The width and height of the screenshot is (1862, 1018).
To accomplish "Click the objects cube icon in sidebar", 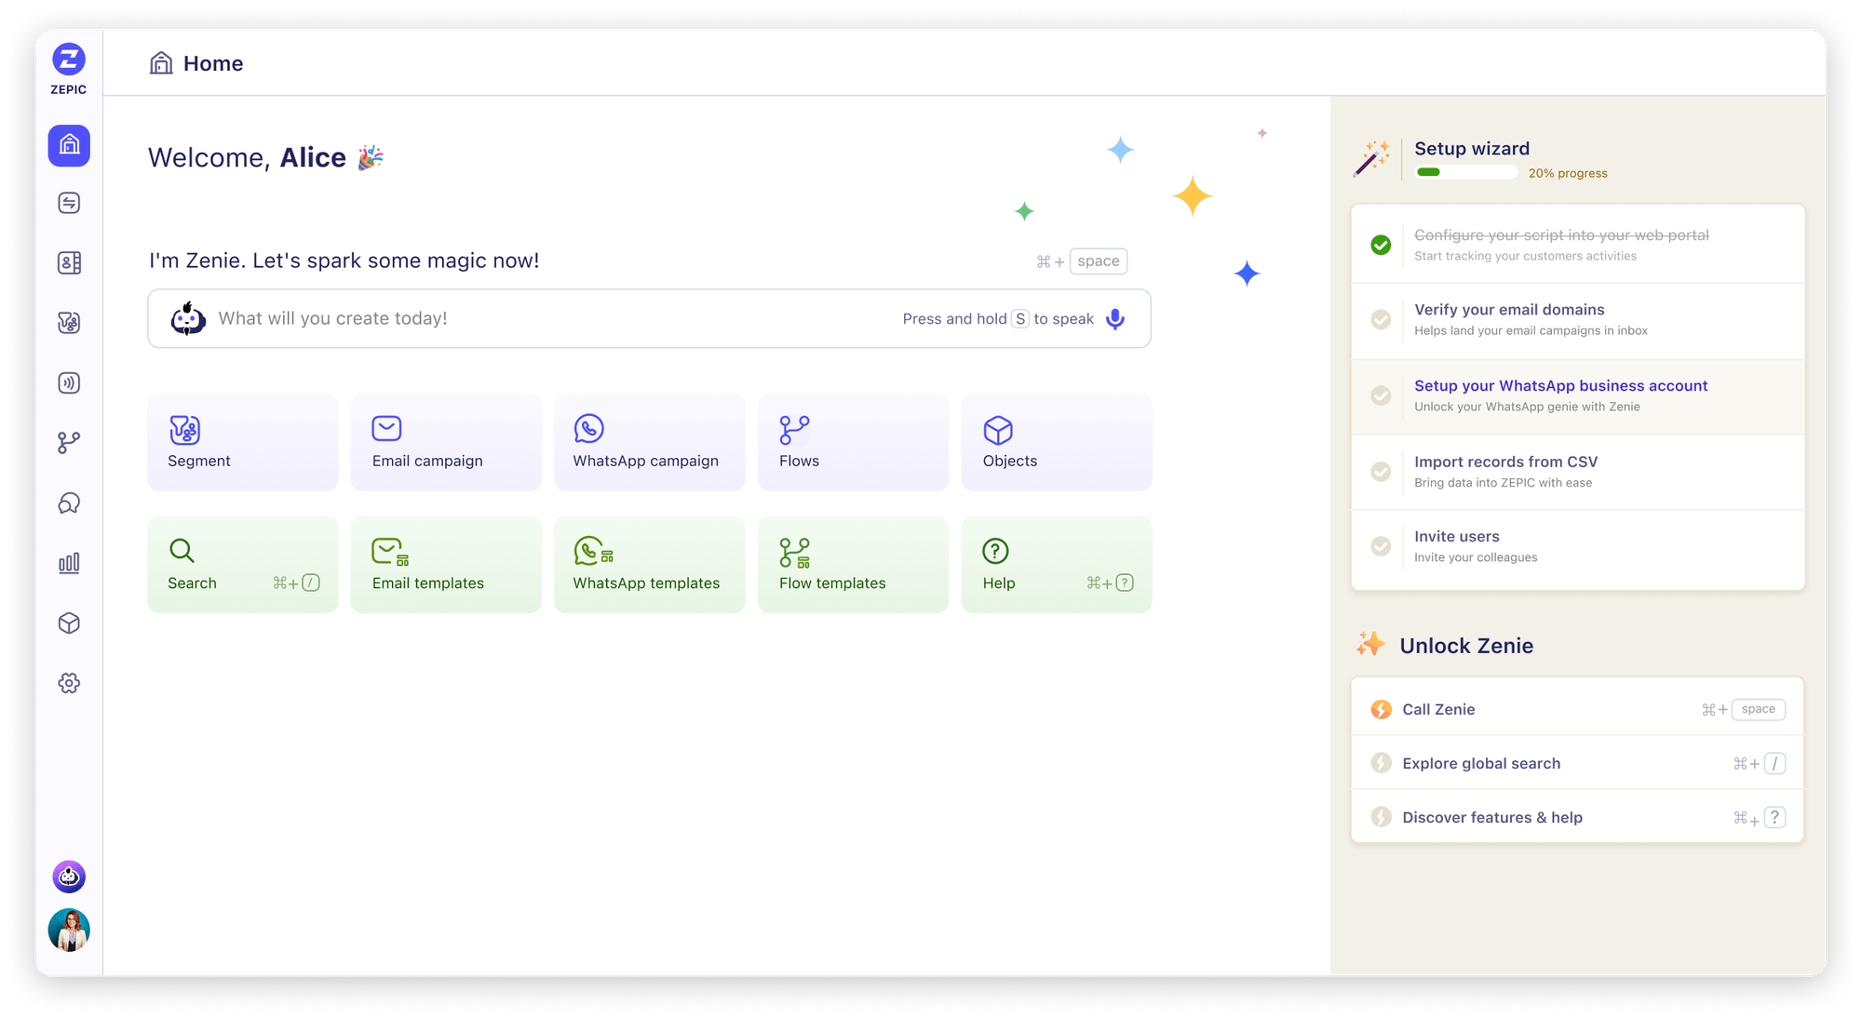I will click(67, 623).
